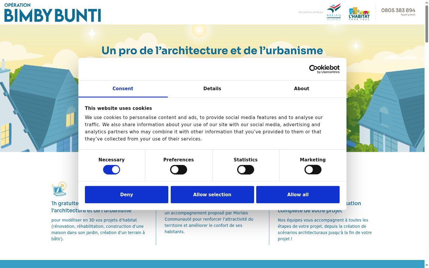The image size is (429, 268).
Task: Accept cookies with Allow all
Action: tap(298, 194)
